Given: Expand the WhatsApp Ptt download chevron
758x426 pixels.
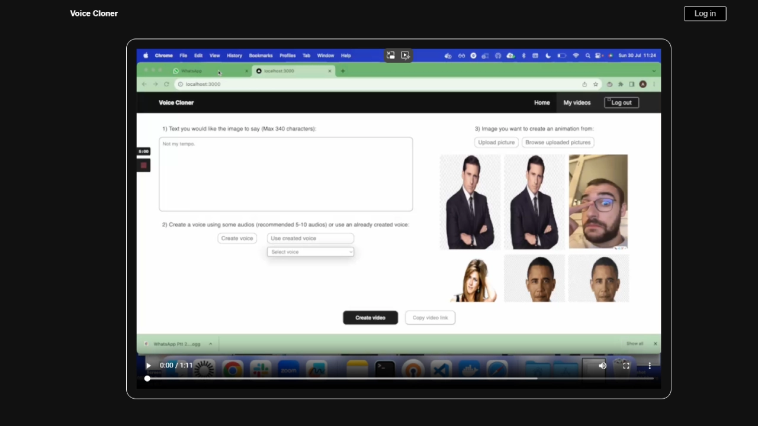Looking at the screenshot, I should pos(210,344).
